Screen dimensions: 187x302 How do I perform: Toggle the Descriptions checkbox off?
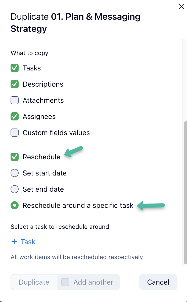(15, 84)
